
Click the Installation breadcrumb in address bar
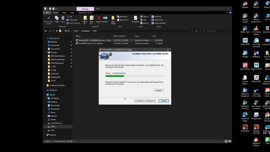(86, 31)
